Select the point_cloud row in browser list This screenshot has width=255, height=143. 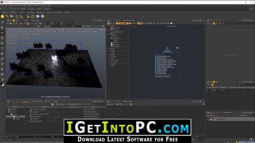click(x=65, y=116)
